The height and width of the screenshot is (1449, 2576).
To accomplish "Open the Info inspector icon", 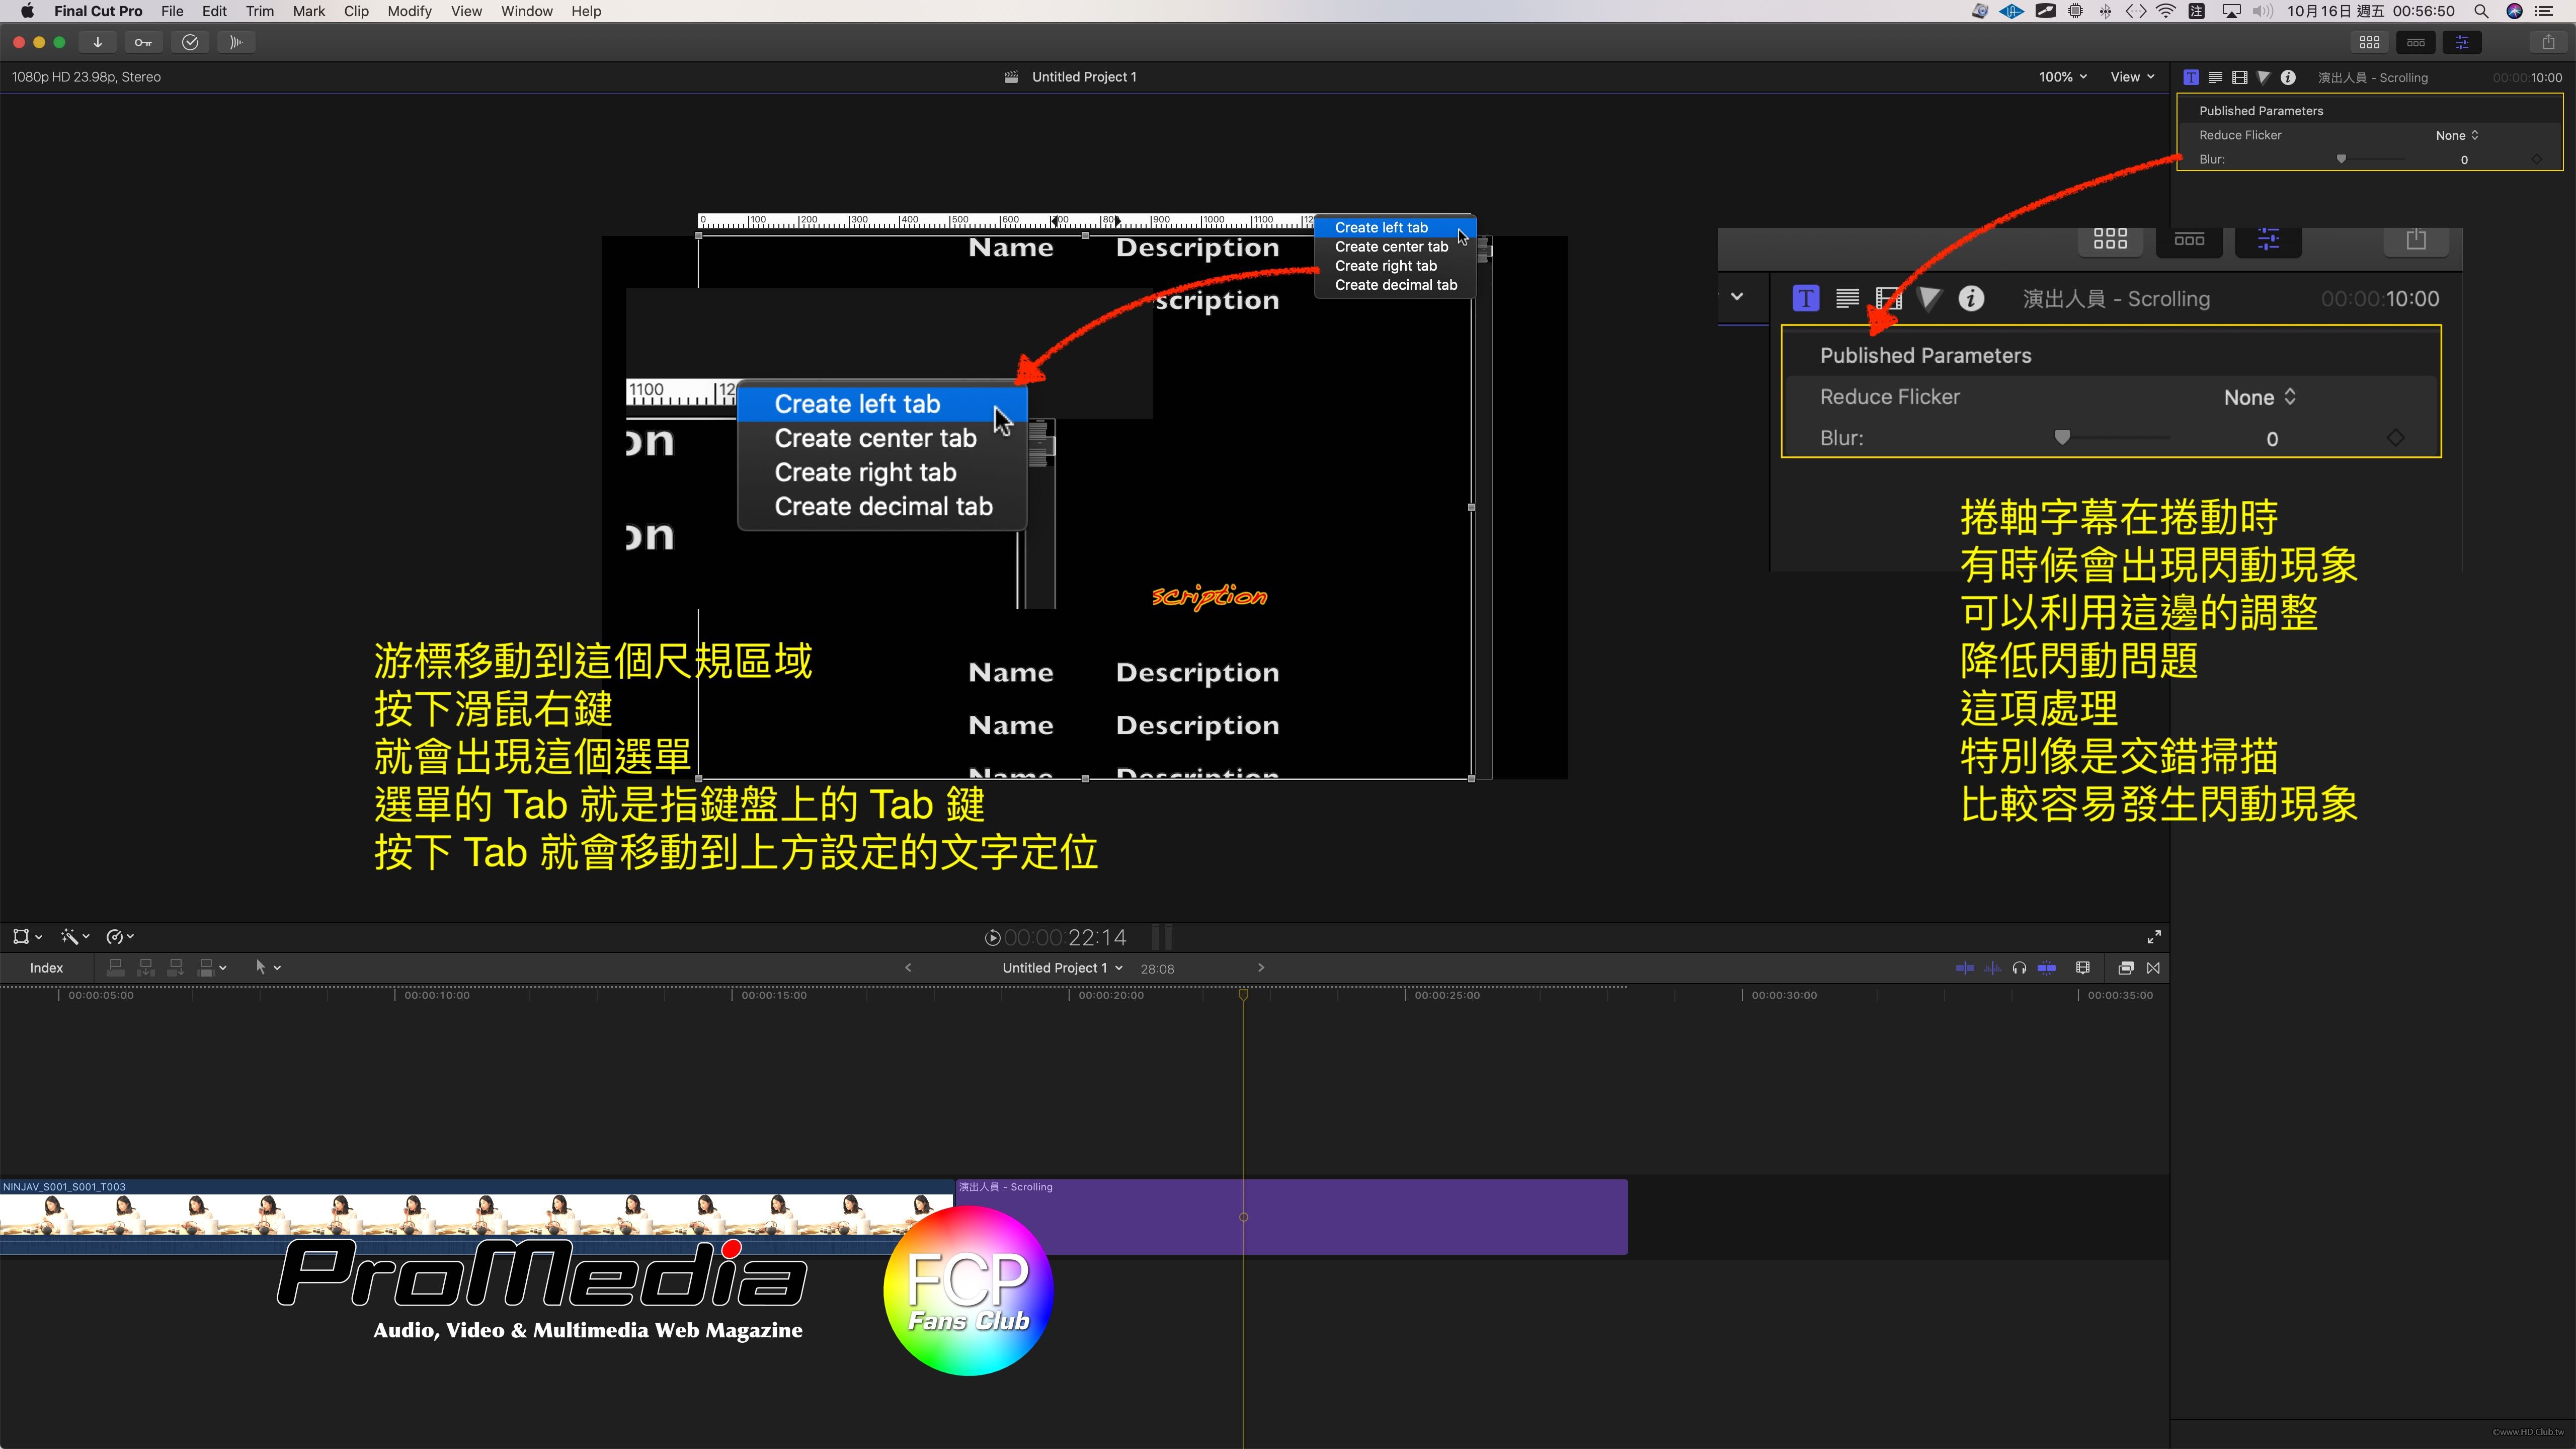I will 2288,77.
